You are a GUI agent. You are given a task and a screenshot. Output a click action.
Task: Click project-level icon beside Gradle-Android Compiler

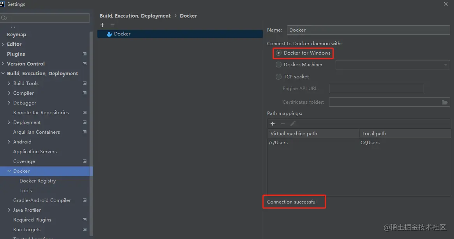tap(84, 200)
